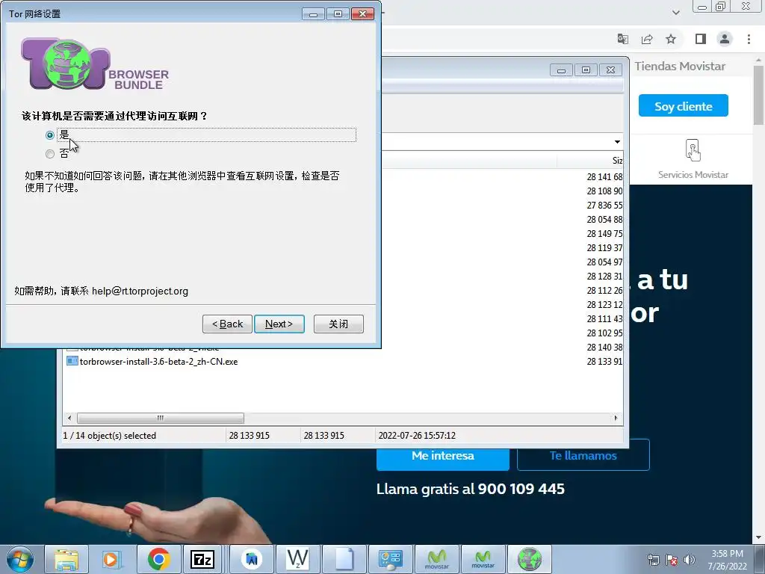Click the Servicios Movistar hand icon
Image resolution: width=765 pixels, height=574 pixels.
tap(693, 150)
